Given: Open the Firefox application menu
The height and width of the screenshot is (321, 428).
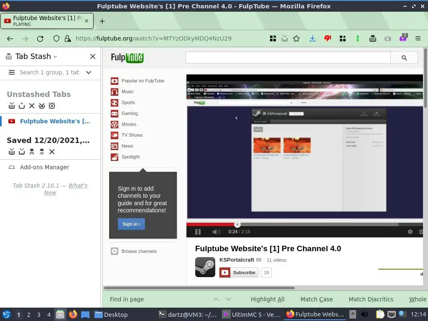Looking at the screenshot, I should (418, 38).
